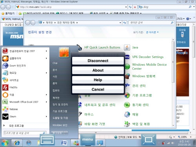Image resolution: width=196 pixels, height=147 pixels.
Task: Click the Internet Explorer taskbar icon
Action: tap(17, 143)
